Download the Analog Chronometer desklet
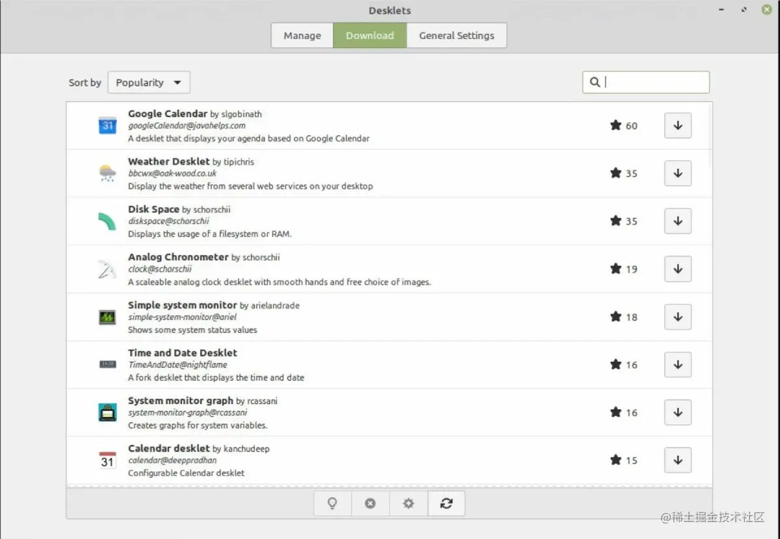Screen dimensions: 780x539 (x=678, y=269)
